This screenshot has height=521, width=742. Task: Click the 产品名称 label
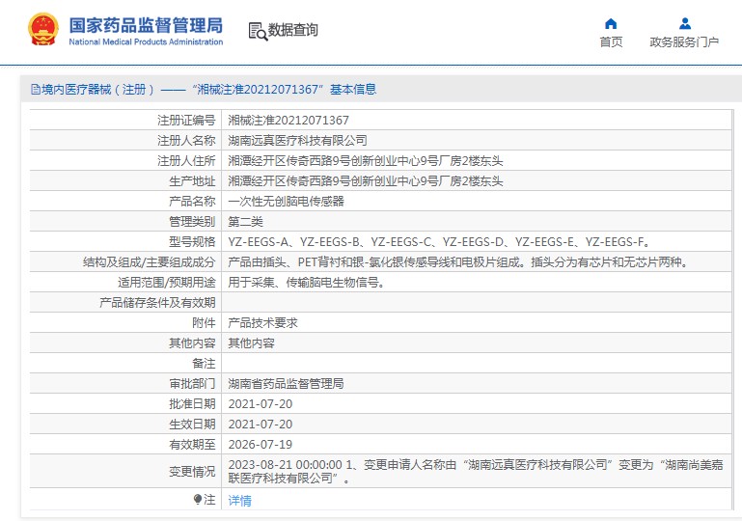point(192,202)
